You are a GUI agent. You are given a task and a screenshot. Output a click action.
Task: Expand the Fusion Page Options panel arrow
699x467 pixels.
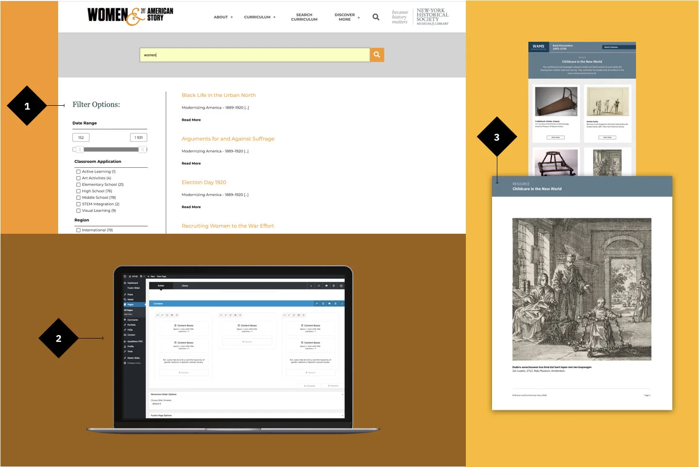[342, 415]
